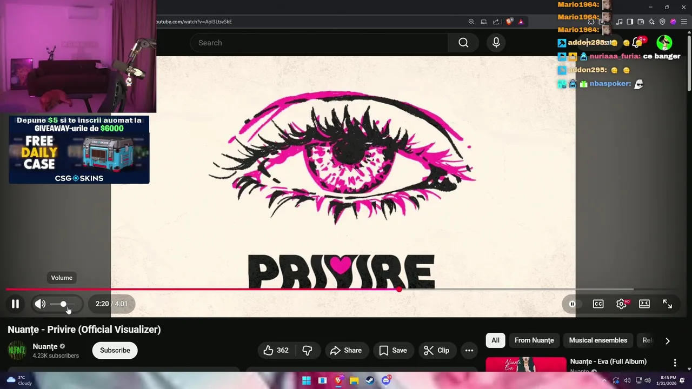Open Brave Rewards triangle icon
This screenshot has width=692, height=389.
click(521, 22)
